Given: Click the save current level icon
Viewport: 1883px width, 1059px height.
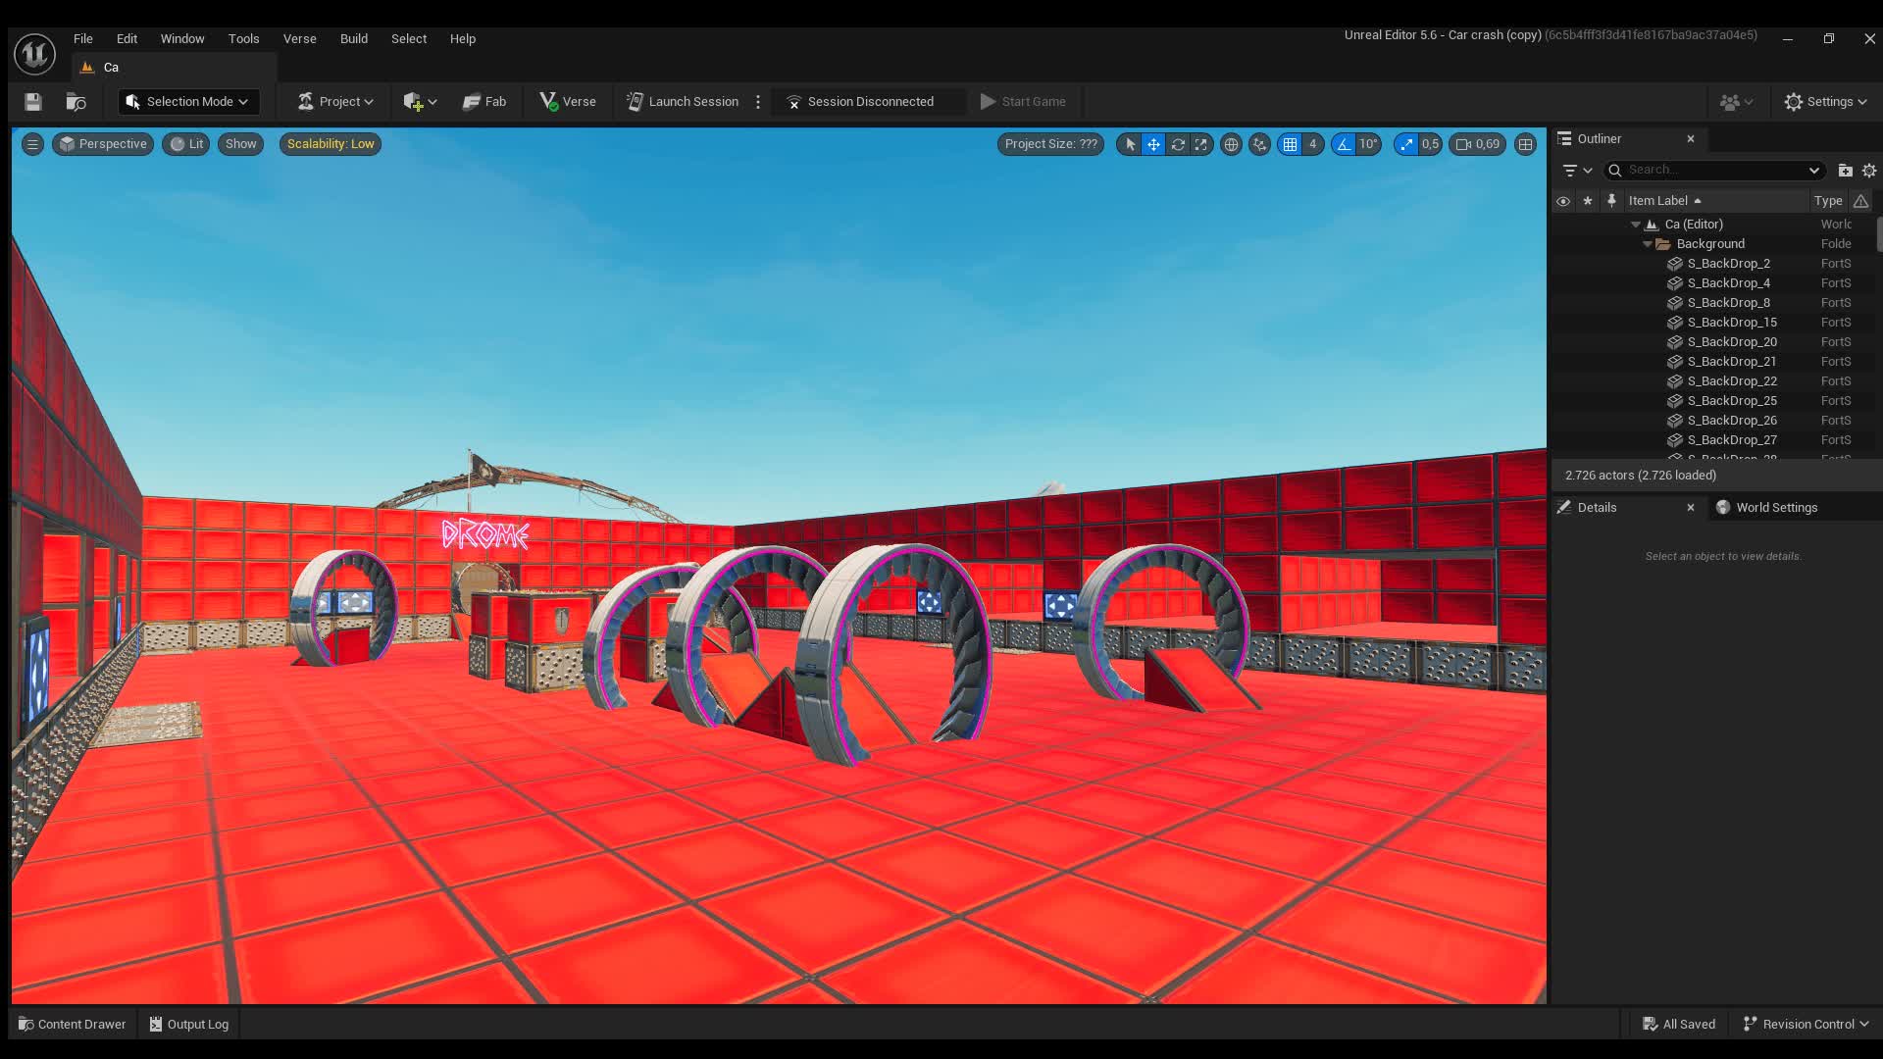Looking at the screenshot, I should click(x=32, y=102).
